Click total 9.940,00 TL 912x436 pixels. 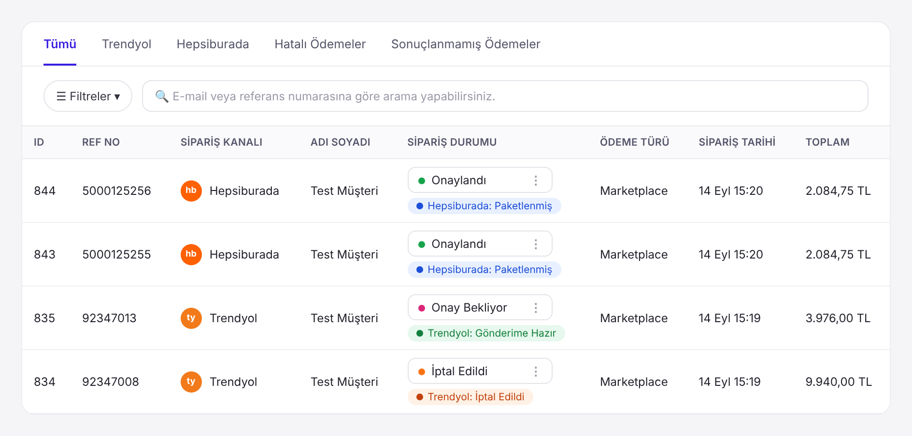[839, 381]
